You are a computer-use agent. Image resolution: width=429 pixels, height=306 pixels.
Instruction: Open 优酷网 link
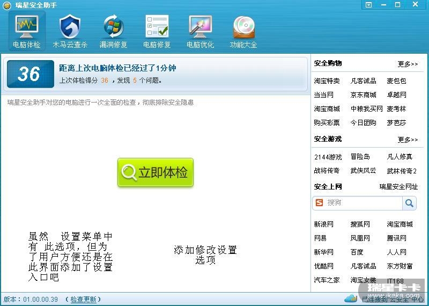(x=324, y=266)
